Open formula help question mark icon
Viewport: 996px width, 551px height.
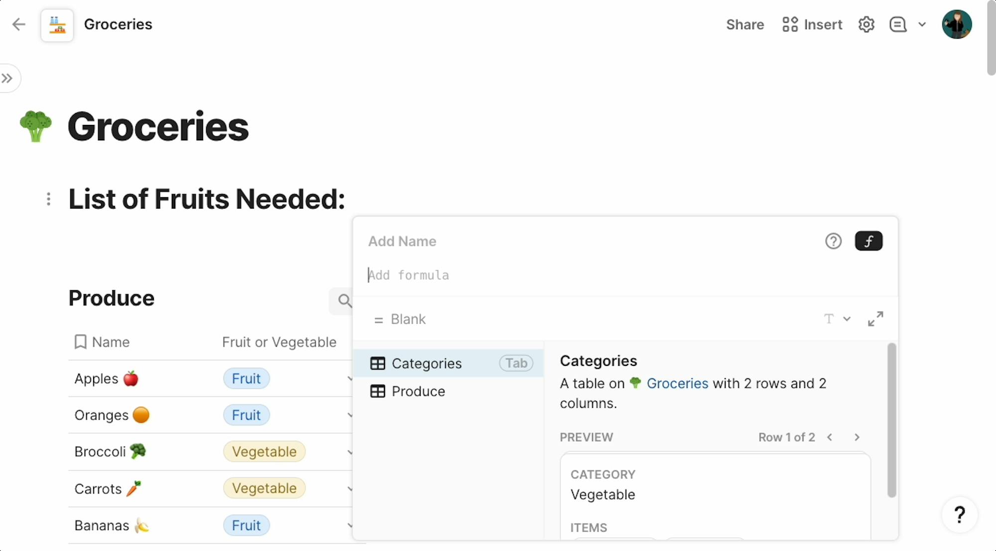[833, 241]
